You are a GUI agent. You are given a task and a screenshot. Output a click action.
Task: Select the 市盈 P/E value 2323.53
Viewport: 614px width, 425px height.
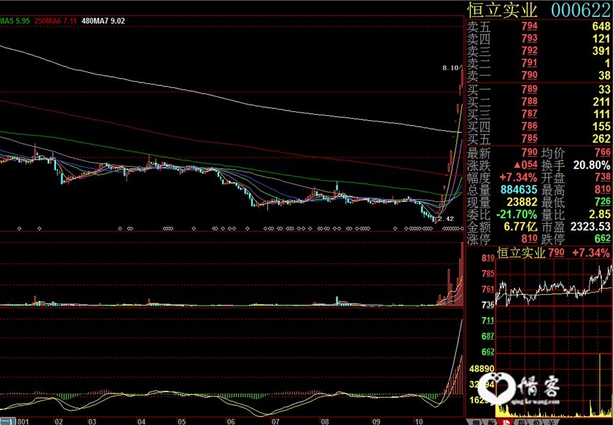coord(591,226)
